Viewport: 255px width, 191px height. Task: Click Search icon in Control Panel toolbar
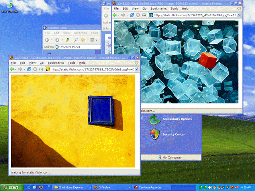[76, 40]
